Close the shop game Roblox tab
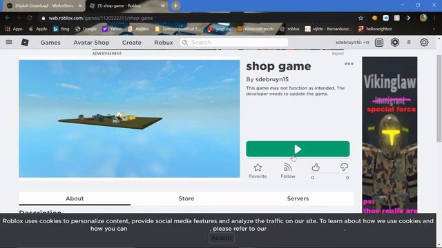Viewport: 442px width, 248px height. [162, 6]
